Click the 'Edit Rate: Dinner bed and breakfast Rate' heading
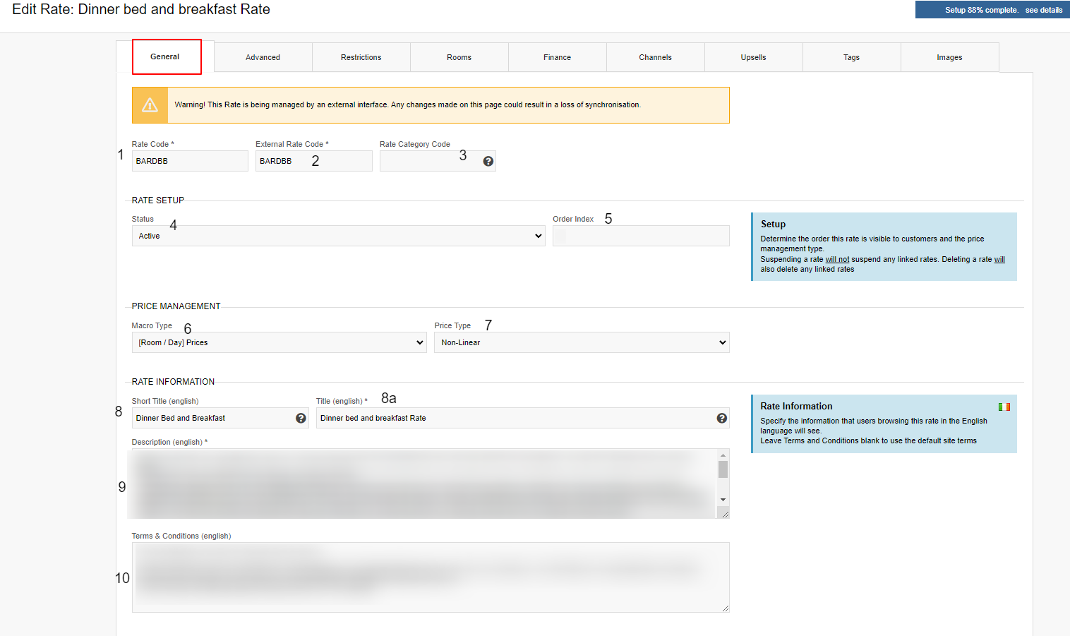The image size is (1070, 636). 141,9
